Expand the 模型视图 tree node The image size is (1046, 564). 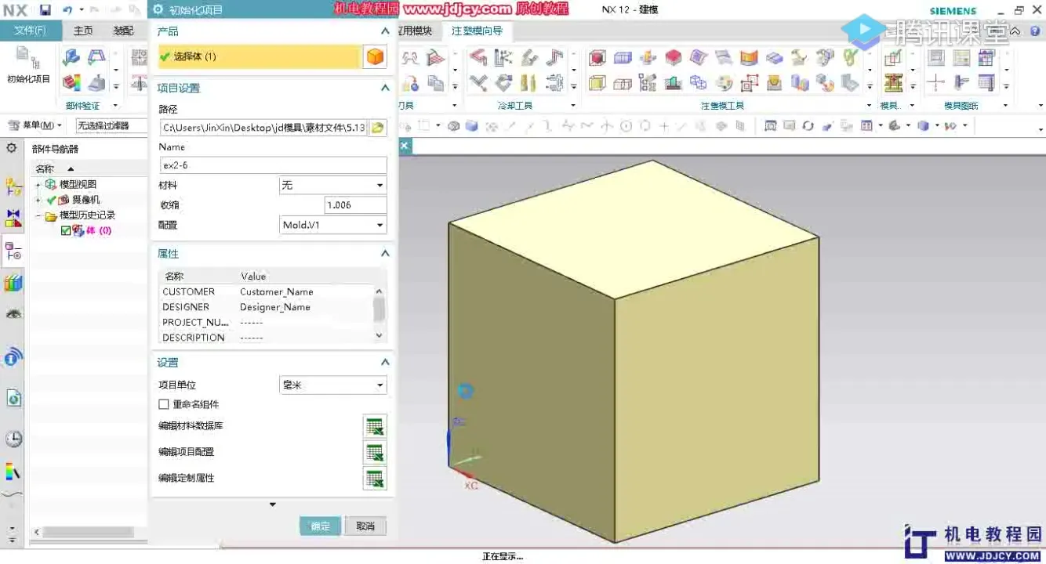[x=38, y=185]
